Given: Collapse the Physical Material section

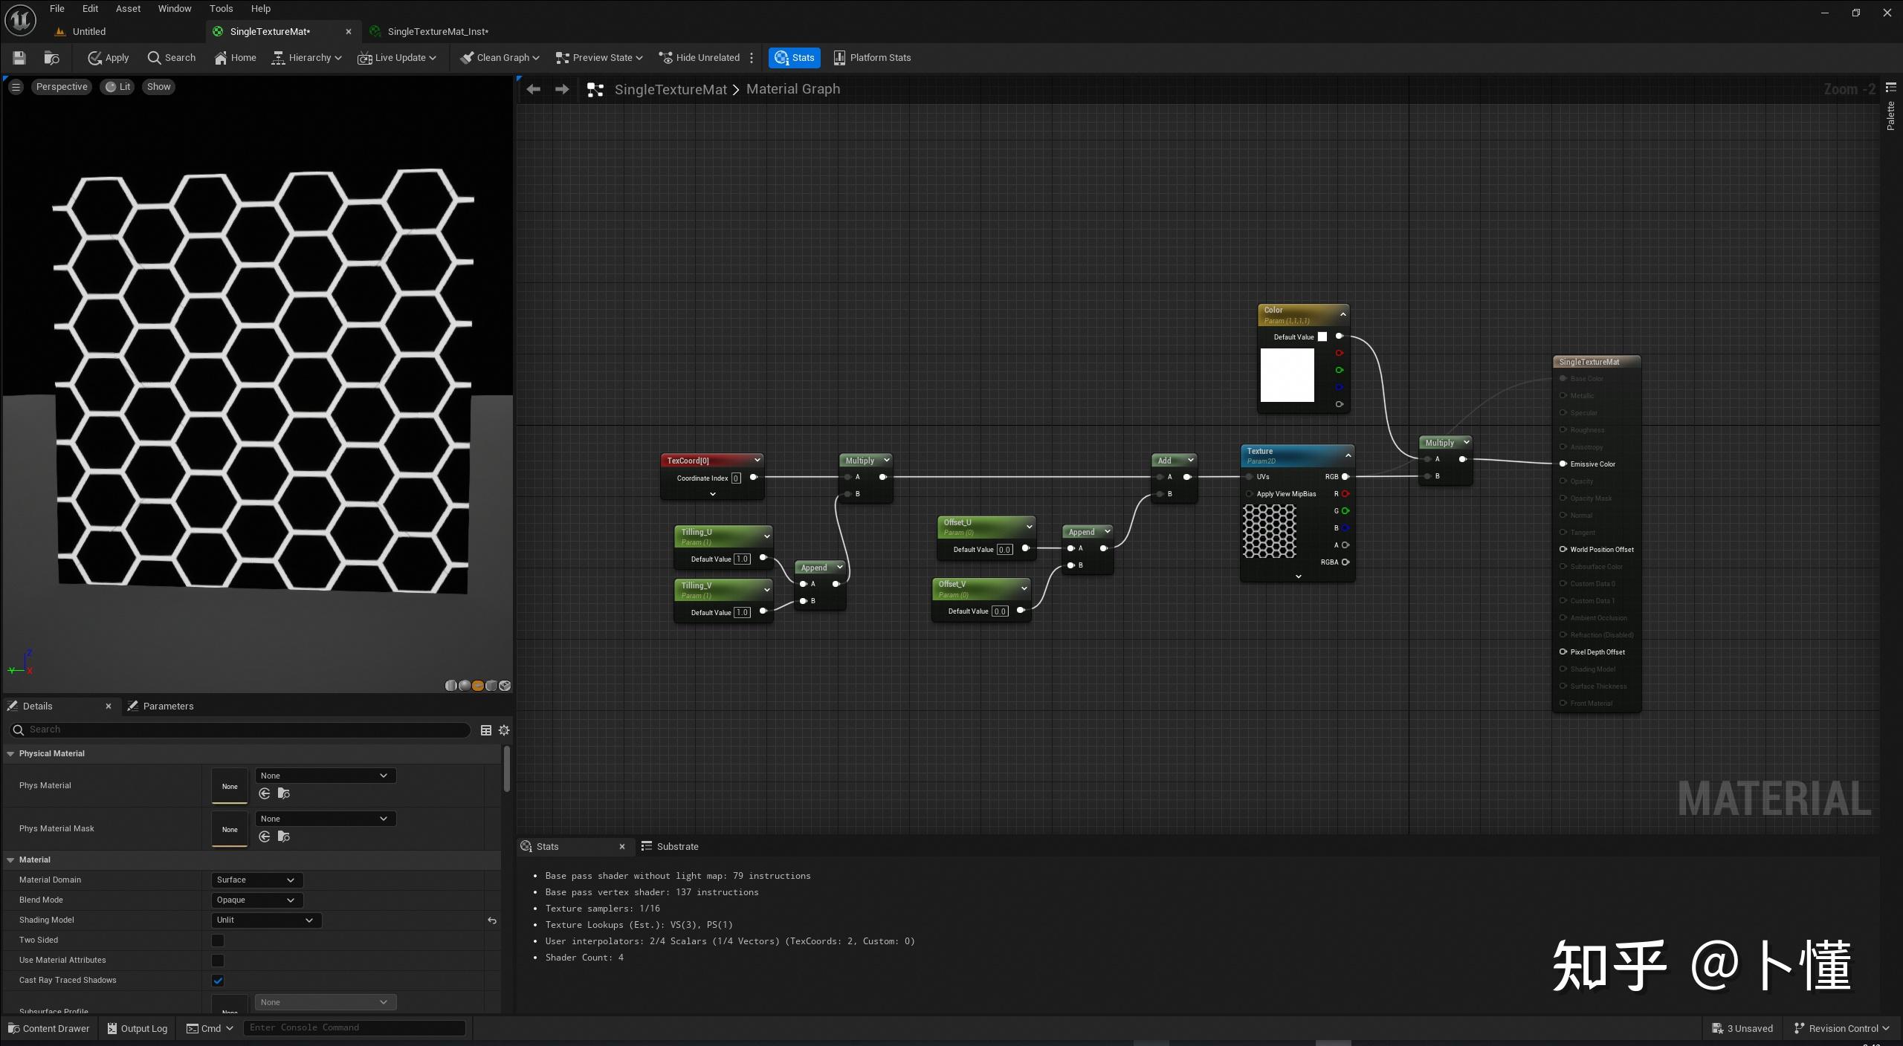Looking at the screenshot, I should pos(10,753).
